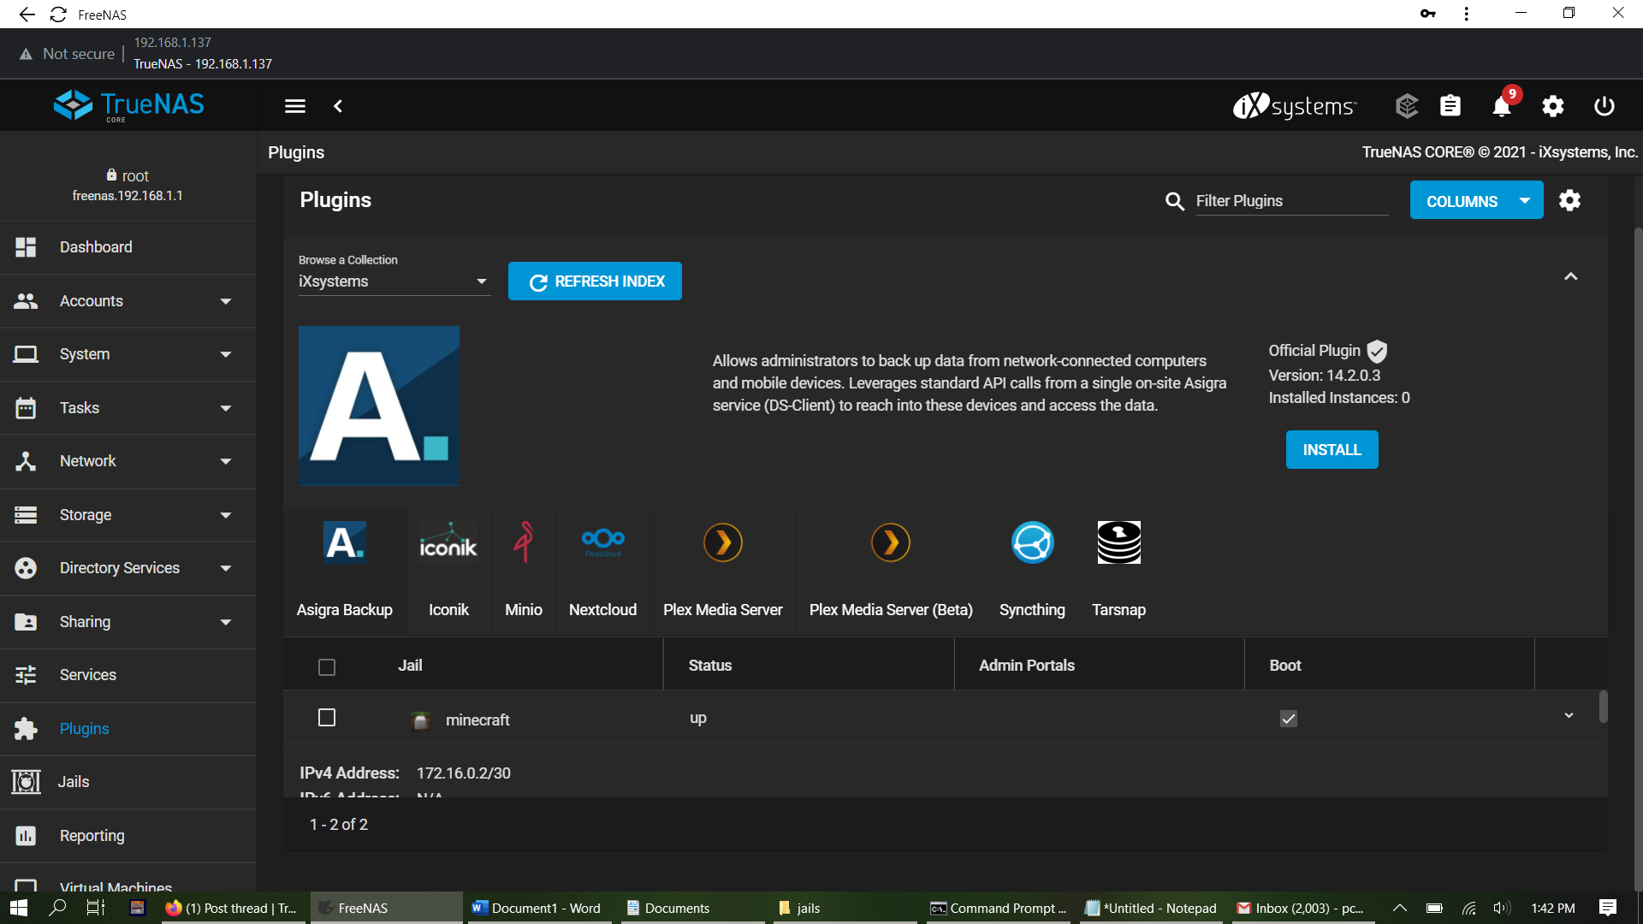
Task: Collapse sidebar with the left chevron
Action: coord(338,106)
